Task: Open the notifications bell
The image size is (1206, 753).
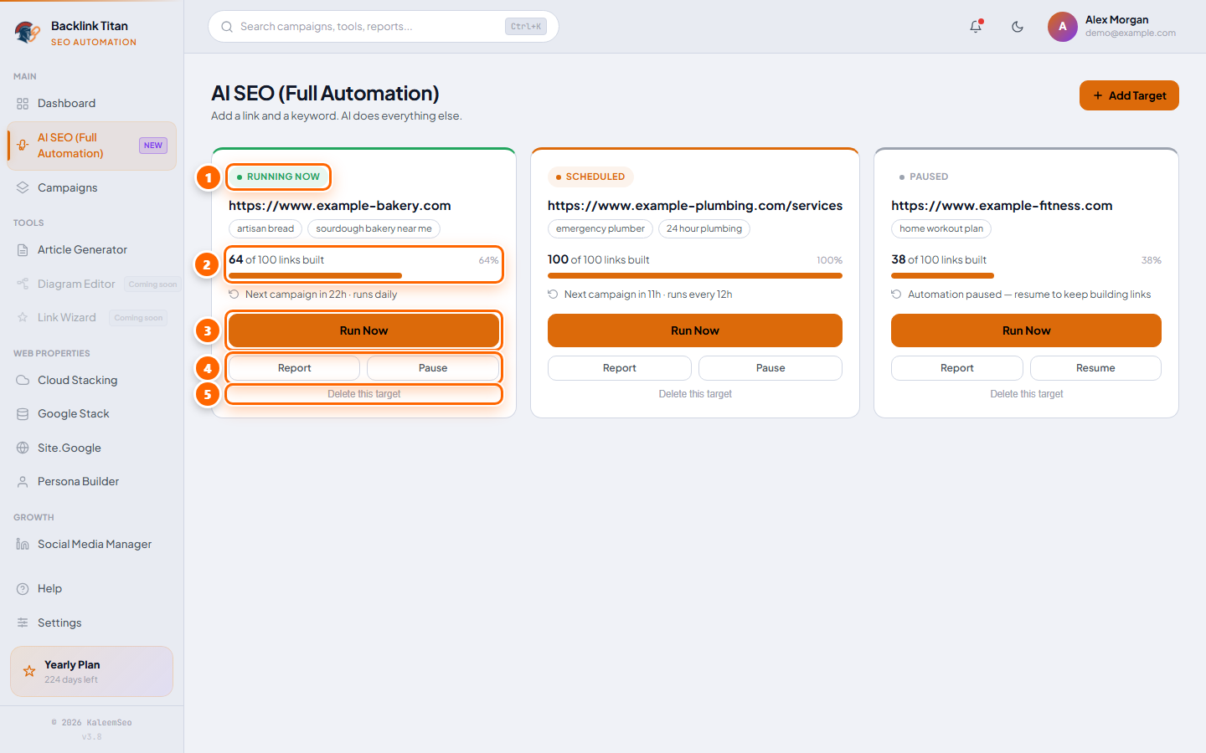Action: pyautogui.click(x=976, y=27)
